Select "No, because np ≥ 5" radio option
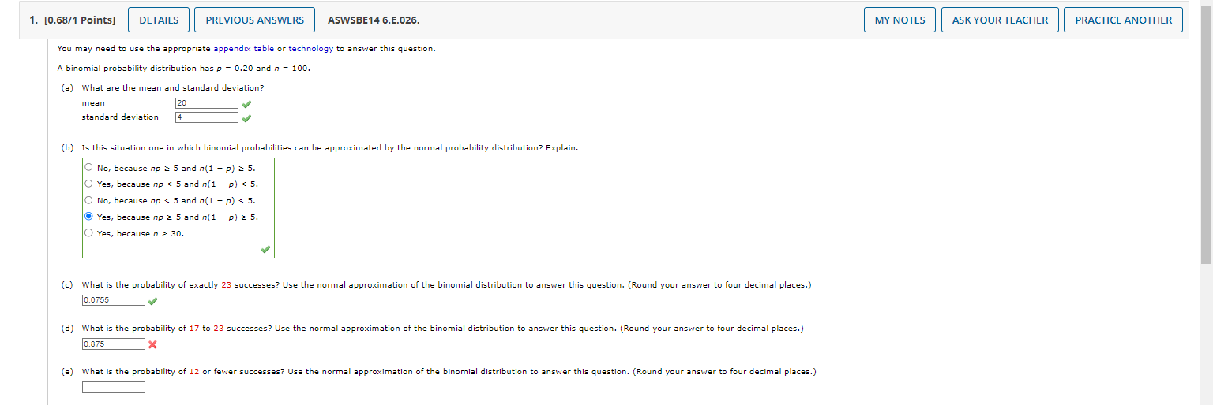The height and width of the screenshot is (405, 1213). click(88, 168)
